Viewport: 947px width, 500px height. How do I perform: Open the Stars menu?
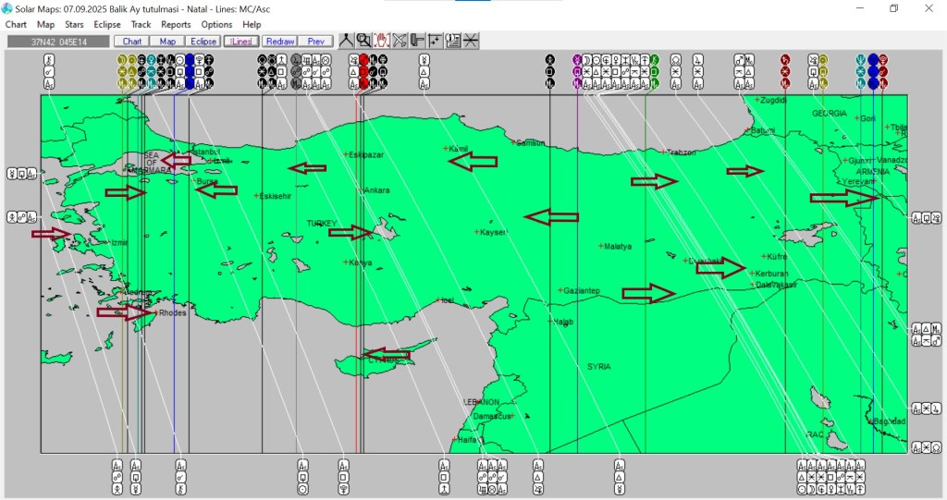pyautogui.click(x=74, y=25)
